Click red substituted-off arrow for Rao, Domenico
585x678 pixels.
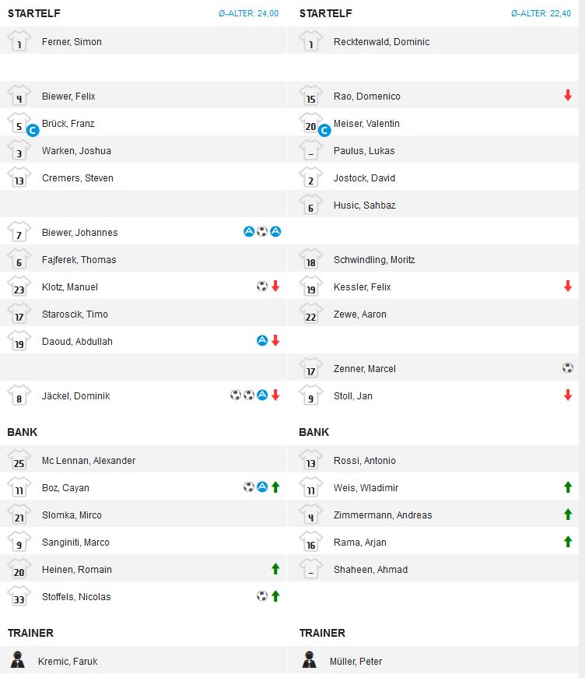click(x=568, y=96)
